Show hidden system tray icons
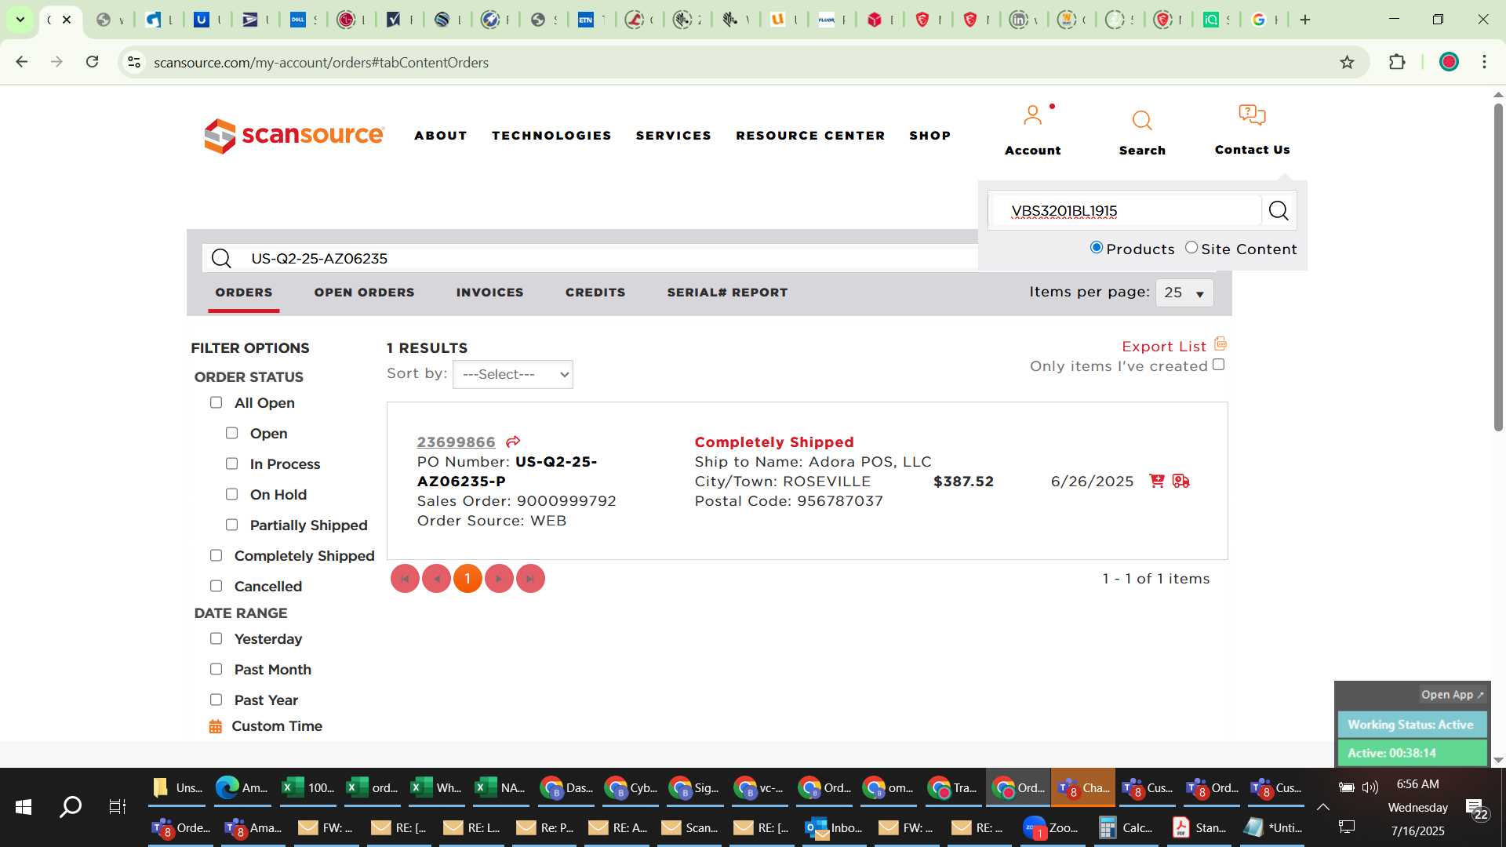The width and height of the screenshot is (1506, 847). coord(1322,807)
